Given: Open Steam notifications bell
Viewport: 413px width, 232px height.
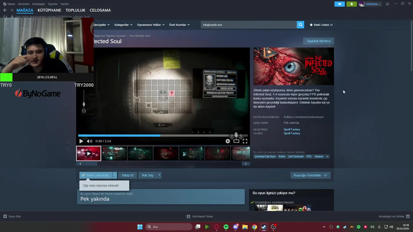Looking at the screenshot, I should [x=352, y=4].
